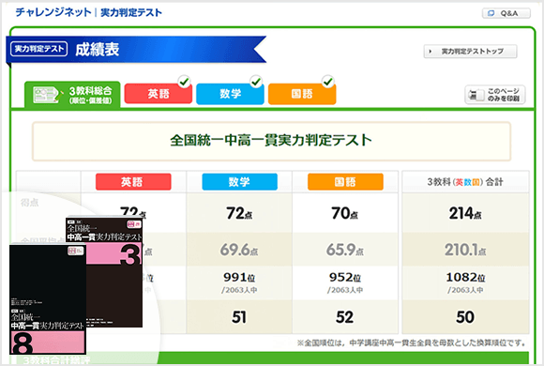Click the チャレンジネット header link
The width and height of the screenshot is (544, 366).
tap(53, 12)
